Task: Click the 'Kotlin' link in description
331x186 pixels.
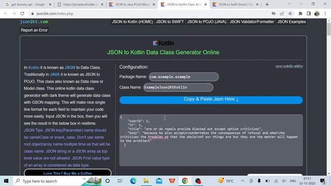Action: [34, 68]
